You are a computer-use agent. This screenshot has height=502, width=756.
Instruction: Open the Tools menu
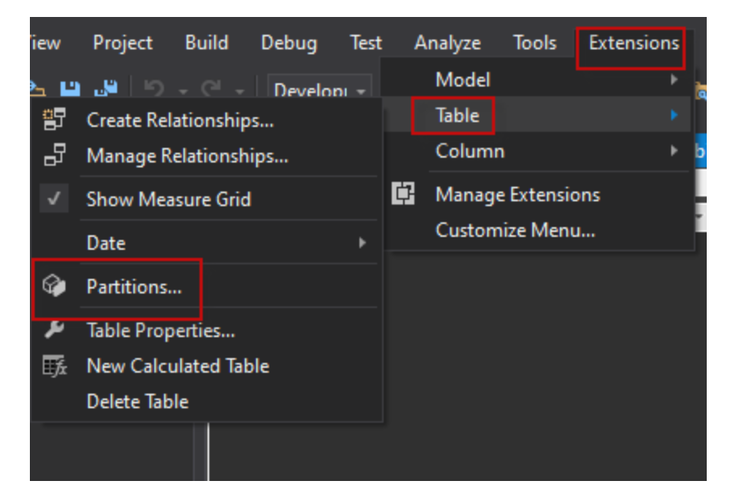click(x=535, y=43)
